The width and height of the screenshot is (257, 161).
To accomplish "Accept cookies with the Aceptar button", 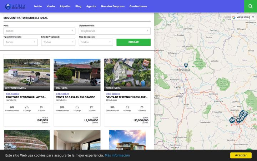I will coord(241,155).
